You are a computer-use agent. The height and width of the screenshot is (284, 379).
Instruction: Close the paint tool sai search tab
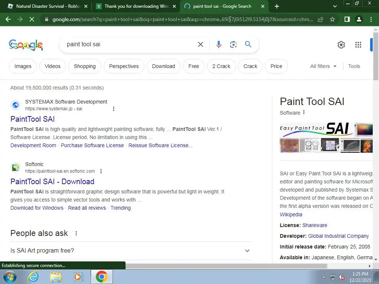click(x=263, y=7)
